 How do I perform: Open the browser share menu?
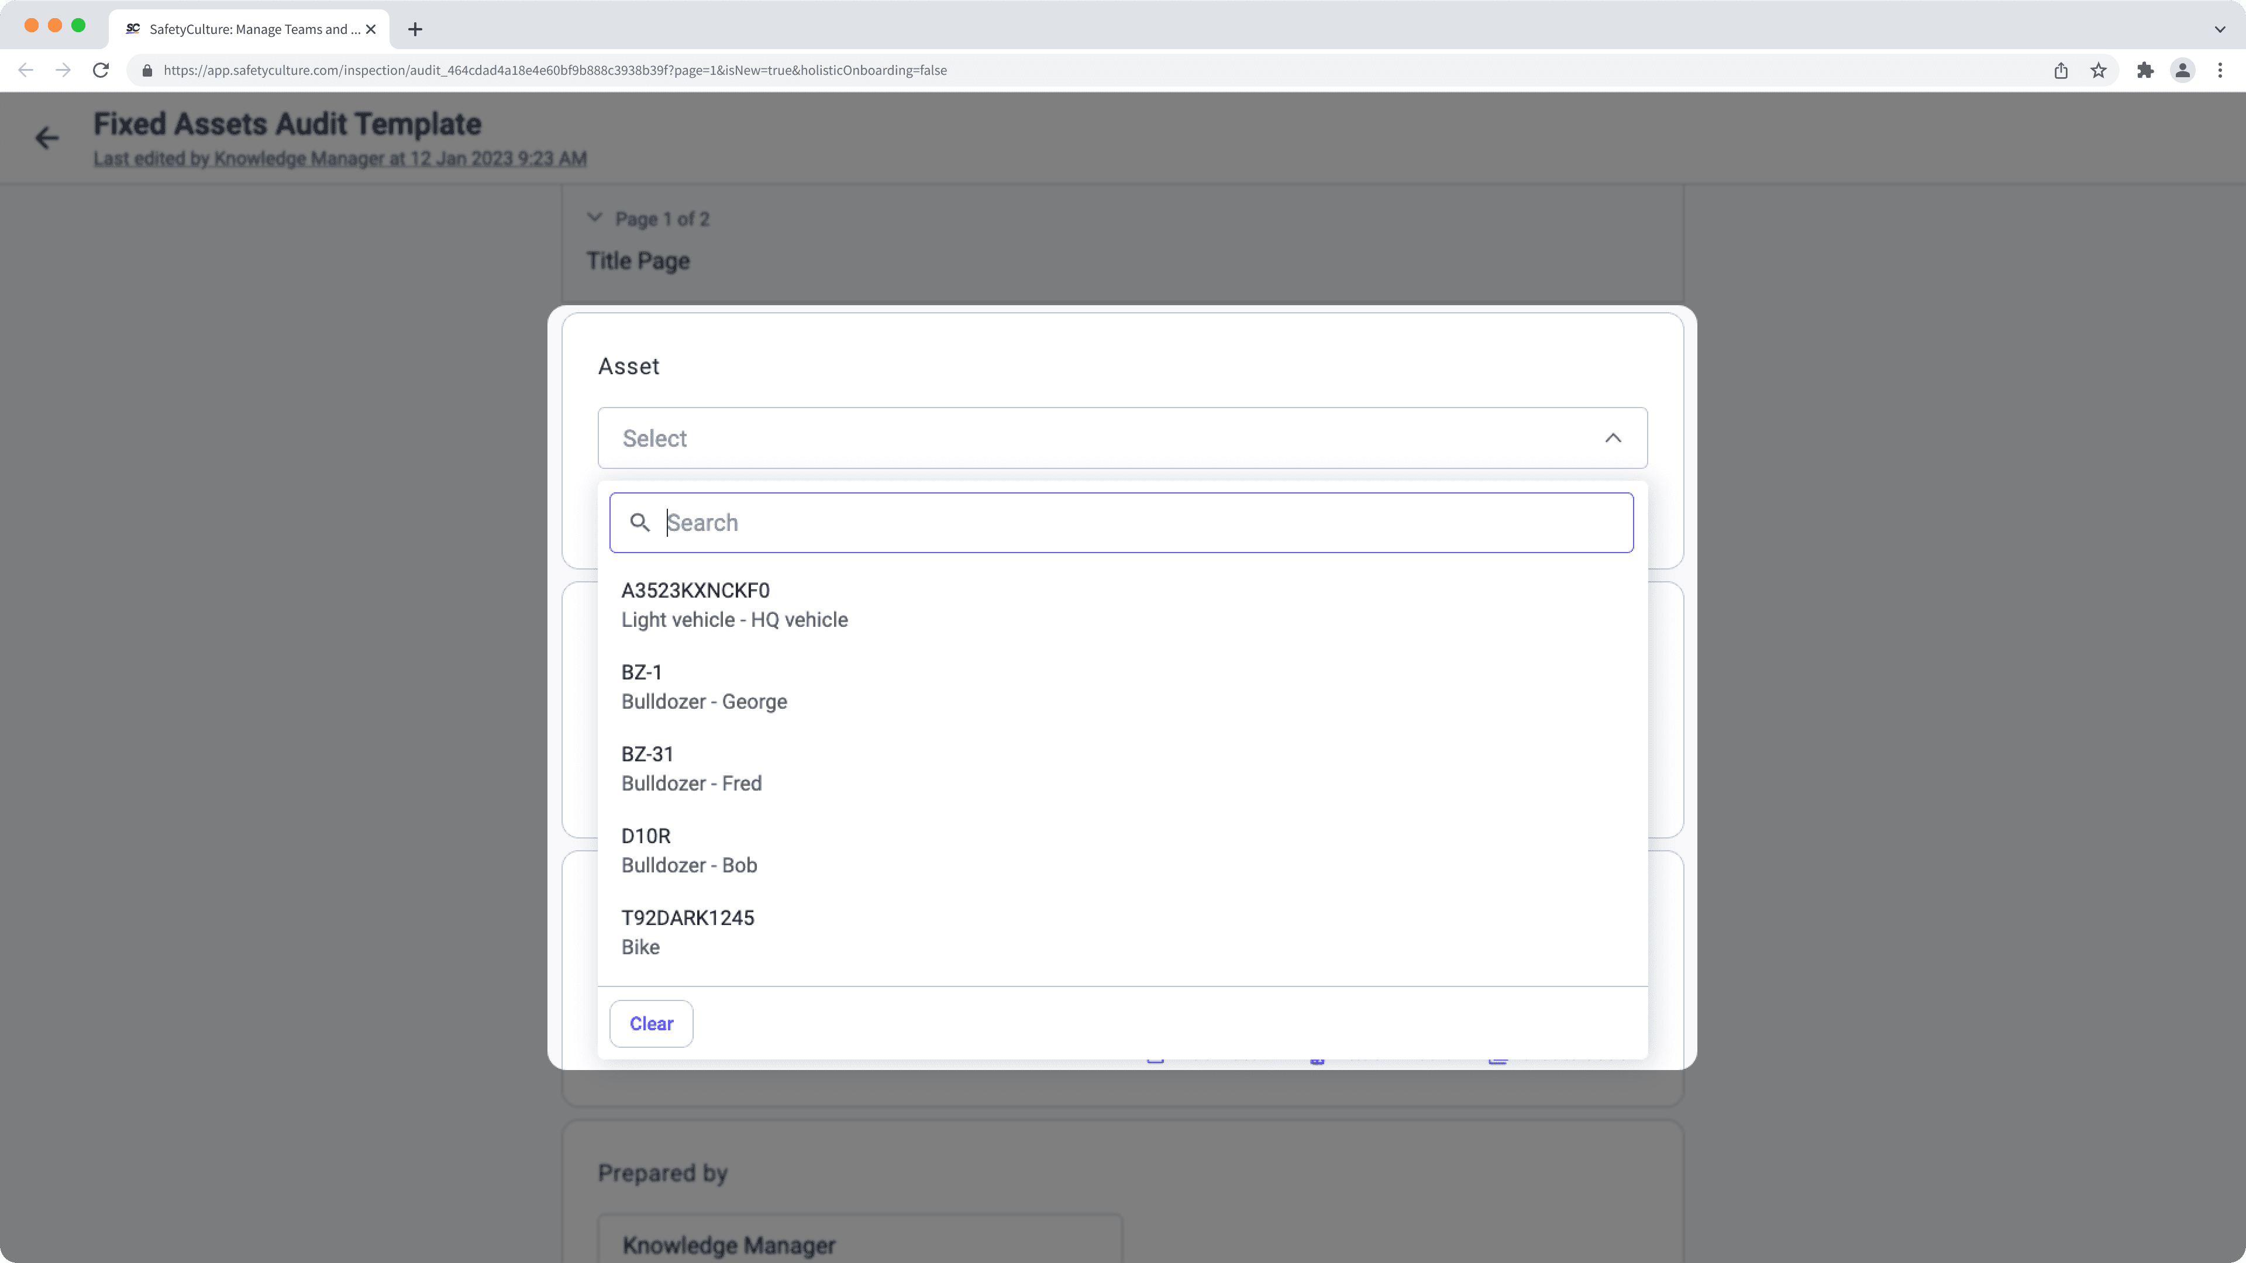(2061, 70)
